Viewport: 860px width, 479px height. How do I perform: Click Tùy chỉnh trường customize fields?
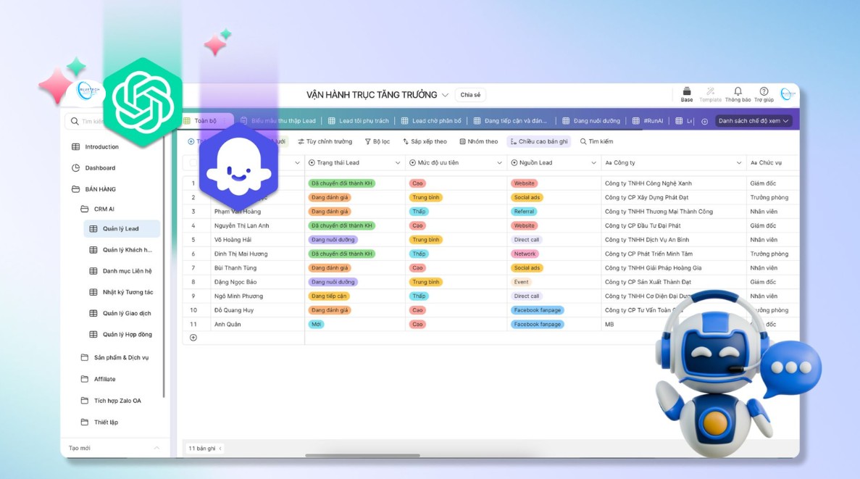325,141
